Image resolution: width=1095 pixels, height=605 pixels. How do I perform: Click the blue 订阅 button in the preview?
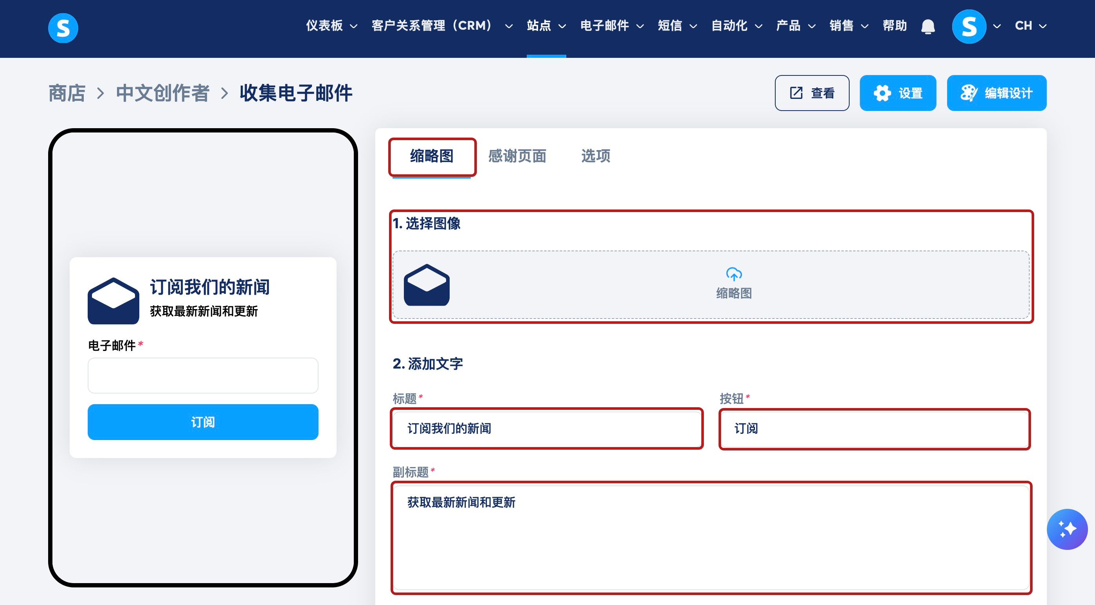pos(203,422)
